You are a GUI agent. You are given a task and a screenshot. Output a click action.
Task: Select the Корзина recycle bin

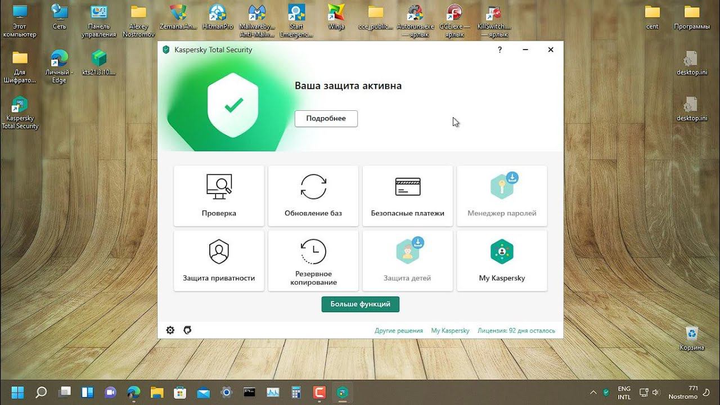pyautogui.click(x=692, y=339)
